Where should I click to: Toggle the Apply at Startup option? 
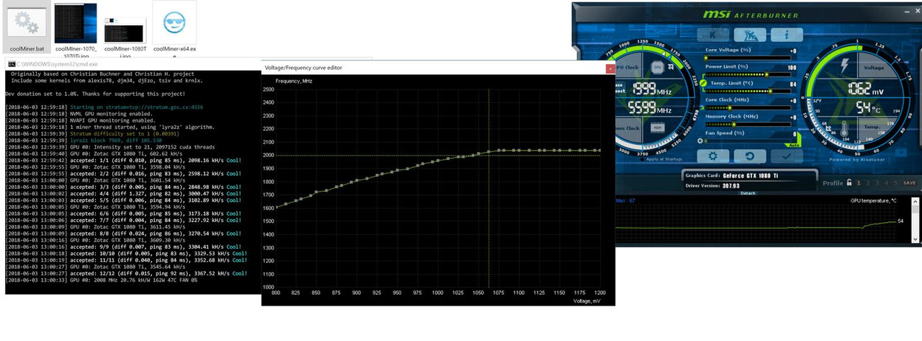coord(662,159)
